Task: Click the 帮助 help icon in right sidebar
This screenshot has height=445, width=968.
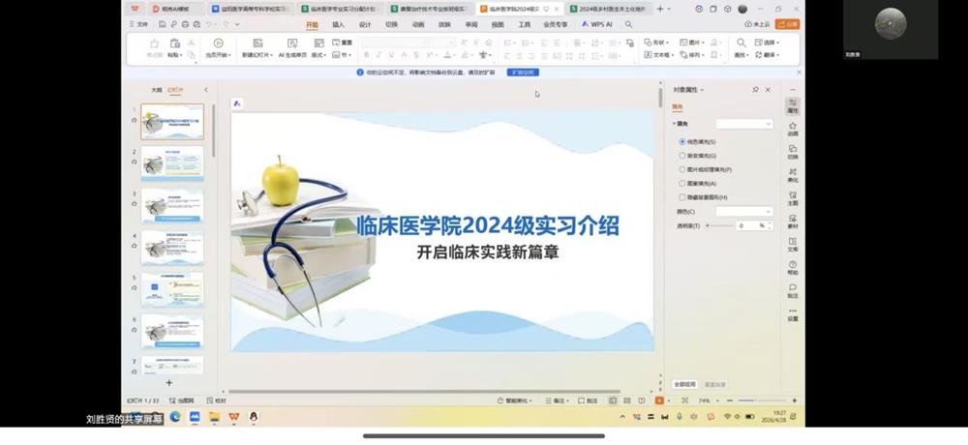Action: click(x=793, y=267)
